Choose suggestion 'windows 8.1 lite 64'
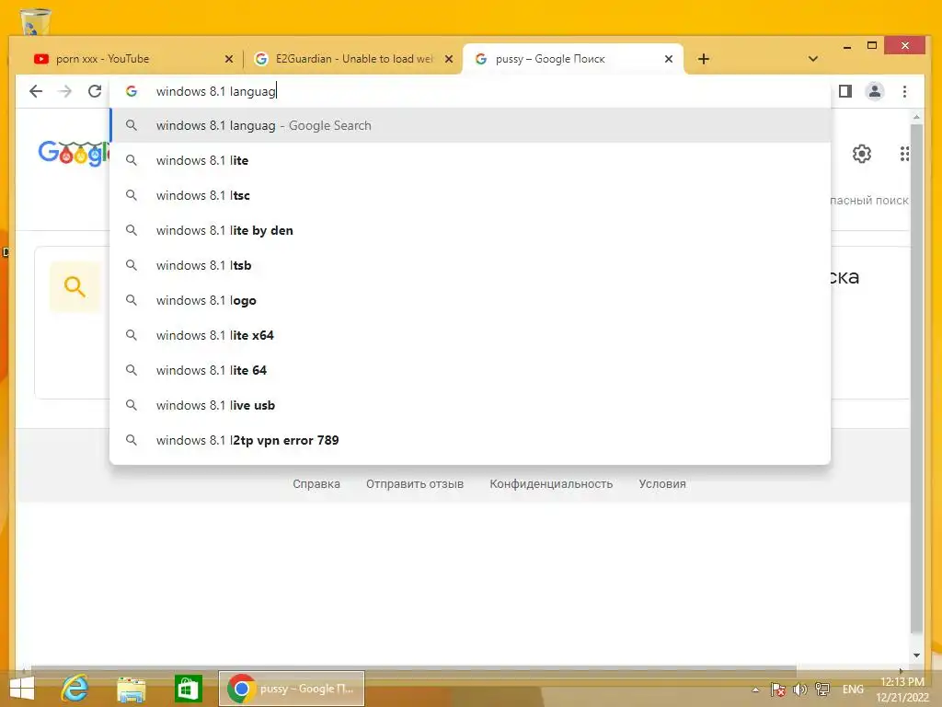Image resolution: width=942 pixels, height=707 pixels. point(470,370)
